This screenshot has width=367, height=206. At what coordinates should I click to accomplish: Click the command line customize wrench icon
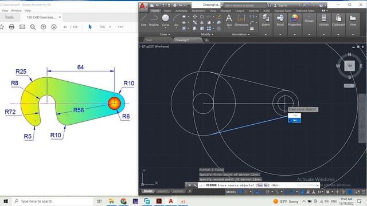[x=195, y=185]
